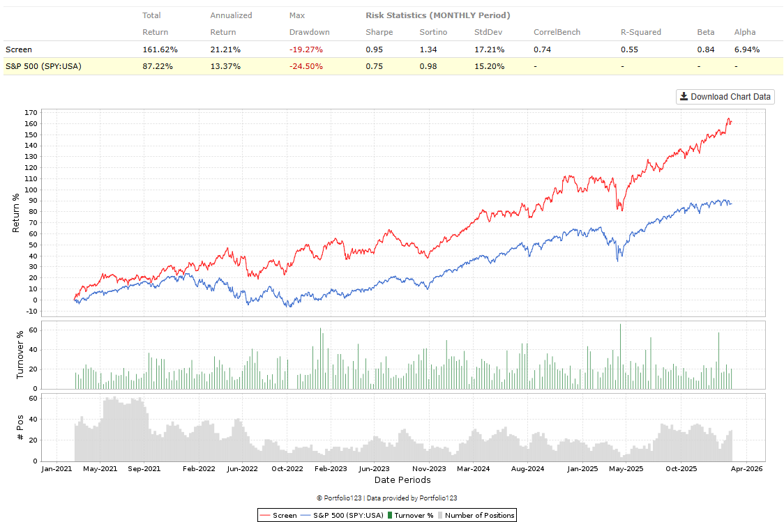
Task: Click the CorrelBench column header
Action: pos(557,32)
